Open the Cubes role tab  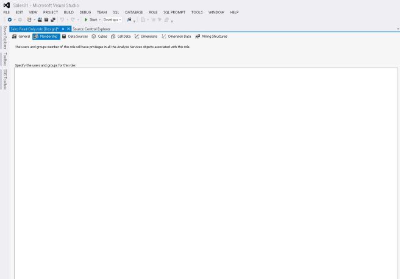click(x=99, y=37)
